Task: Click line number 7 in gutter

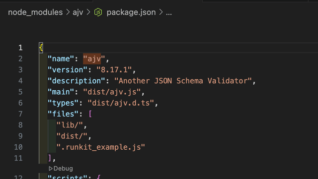Action: 20,114
